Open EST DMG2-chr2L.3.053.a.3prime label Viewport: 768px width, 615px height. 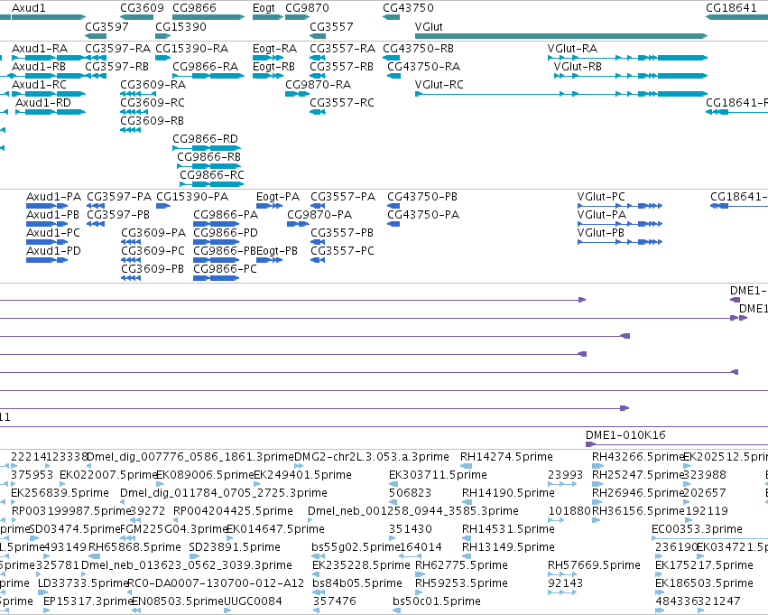click(372, 457)
